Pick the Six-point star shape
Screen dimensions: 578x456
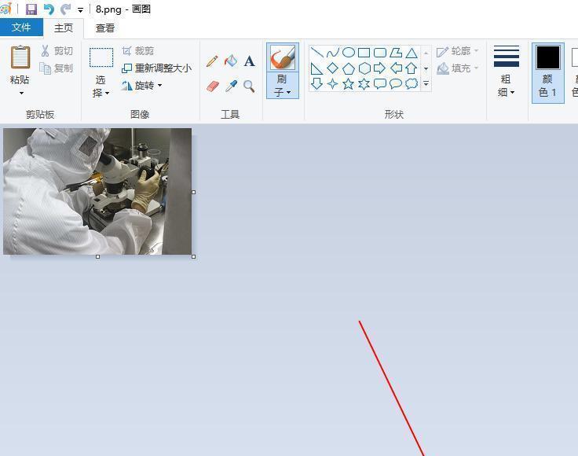364,84
